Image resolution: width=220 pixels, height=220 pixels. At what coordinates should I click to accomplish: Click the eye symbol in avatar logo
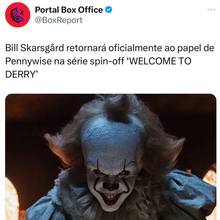[18, 20]
